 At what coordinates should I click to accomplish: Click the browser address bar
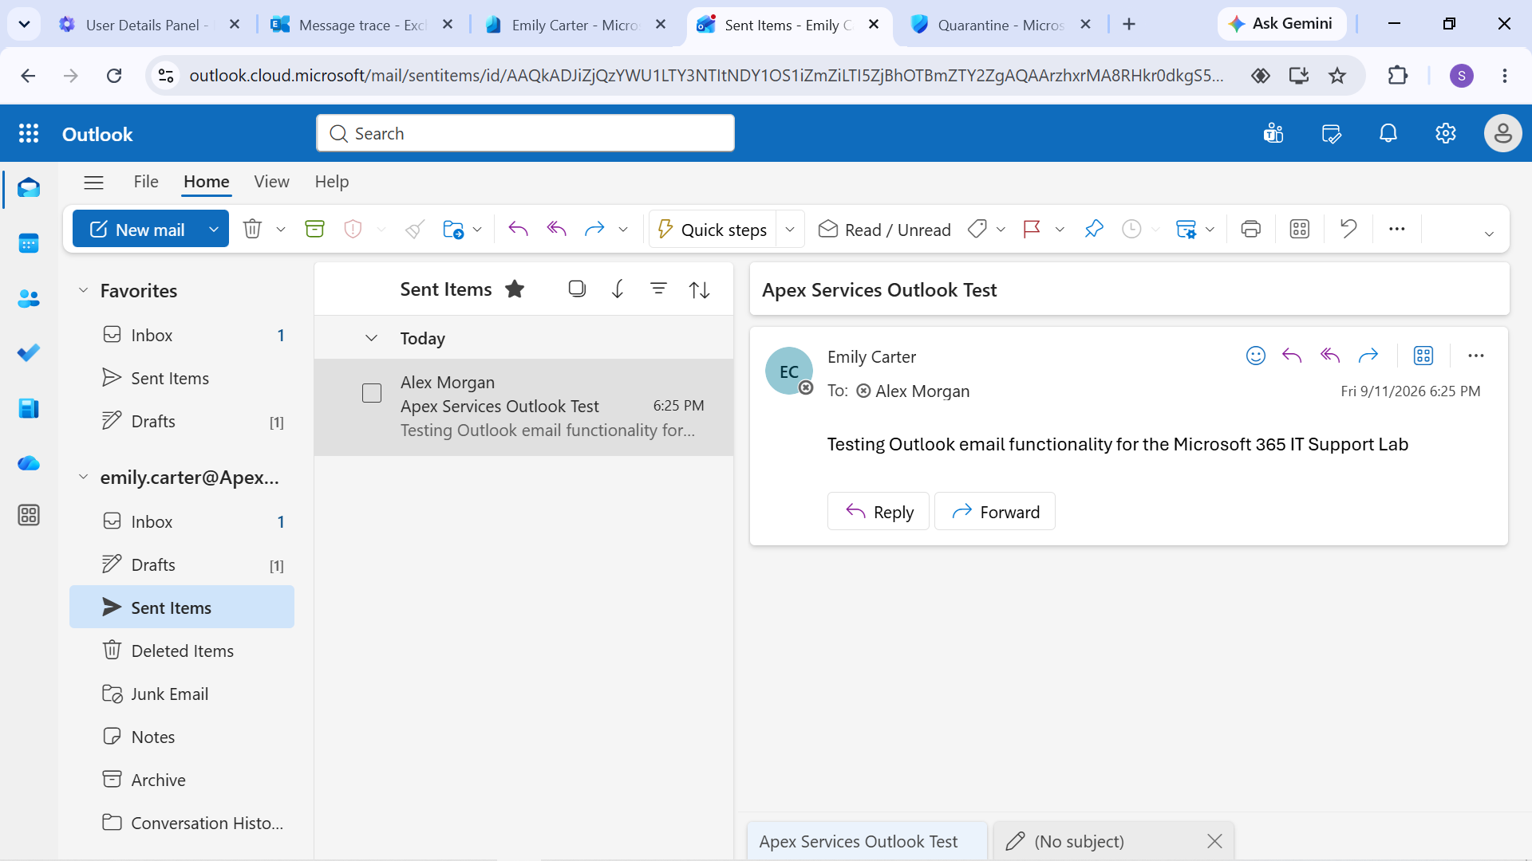tap(705, 76)
